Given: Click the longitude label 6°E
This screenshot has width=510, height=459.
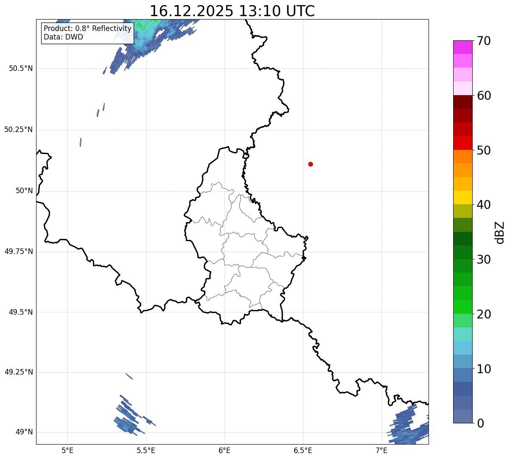Looking at the screenshot, I should [224, 450].
